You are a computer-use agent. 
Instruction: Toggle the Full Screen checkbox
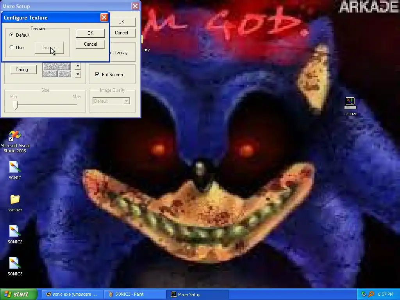click(97, 74)
